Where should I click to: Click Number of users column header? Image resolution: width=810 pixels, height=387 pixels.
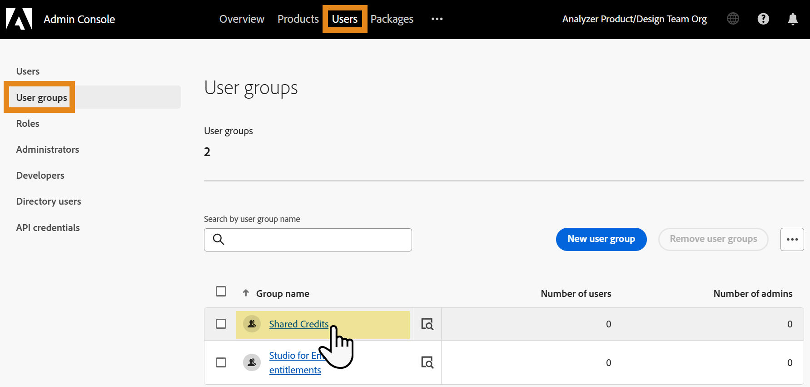576,293
